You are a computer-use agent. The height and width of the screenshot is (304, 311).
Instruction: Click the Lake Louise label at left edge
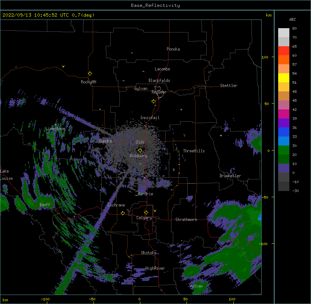pos(6,175)
